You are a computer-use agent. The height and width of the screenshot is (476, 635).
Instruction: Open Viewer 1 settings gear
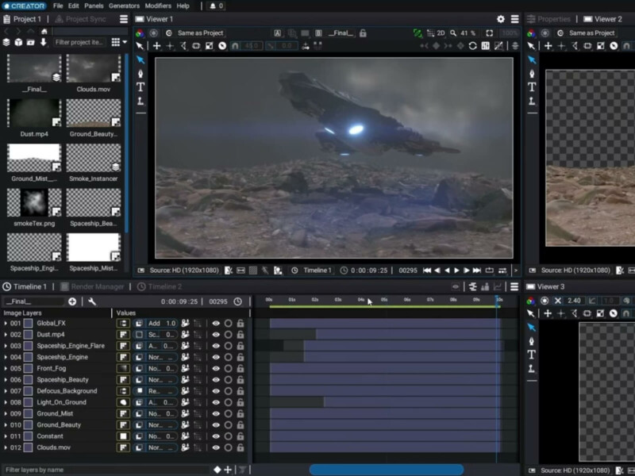[501, 19]
